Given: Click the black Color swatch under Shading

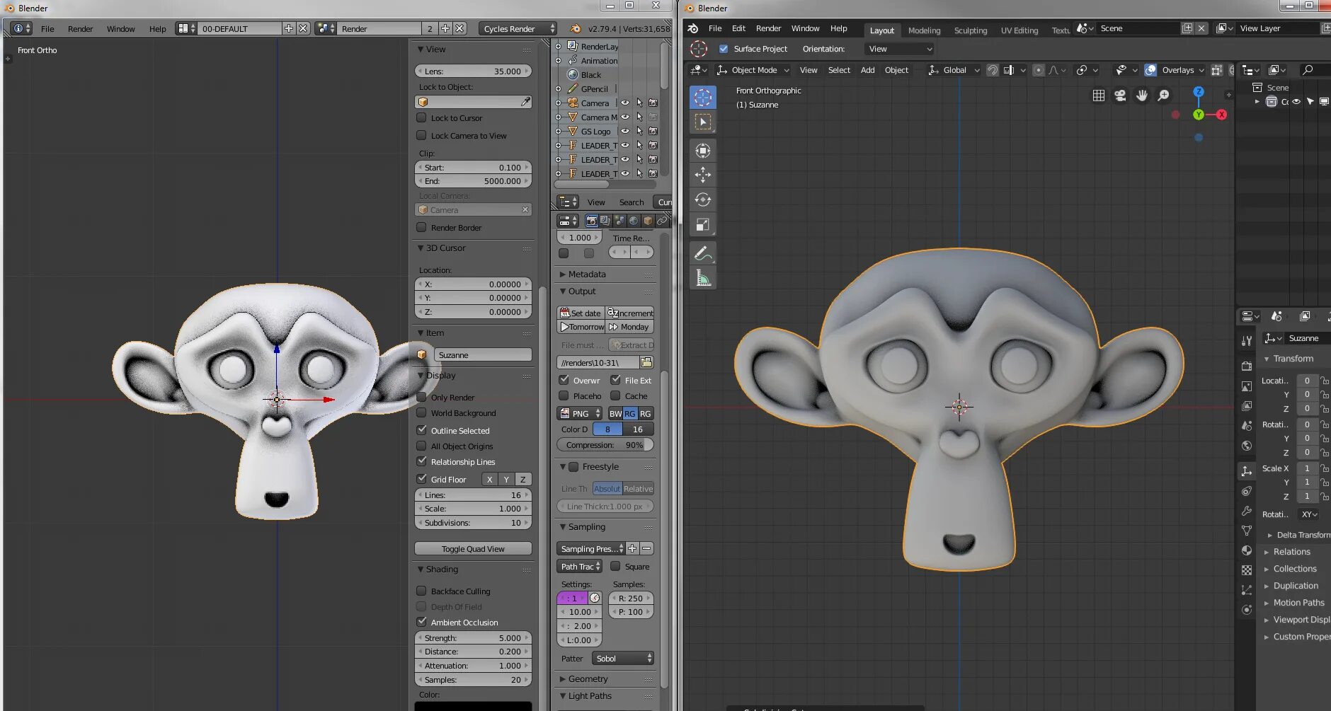Looking at the screenshot, I should point(473,706).
